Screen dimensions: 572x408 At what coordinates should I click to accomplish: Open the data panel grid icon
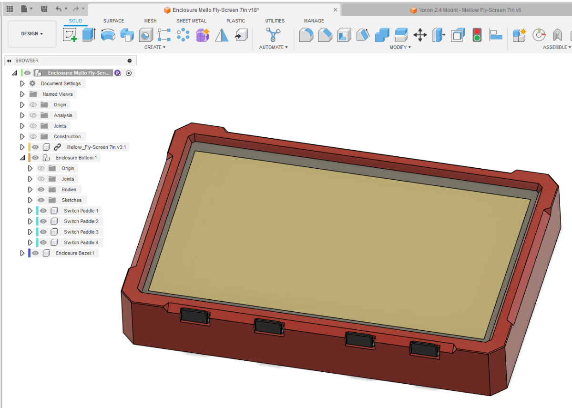[10, 9]
